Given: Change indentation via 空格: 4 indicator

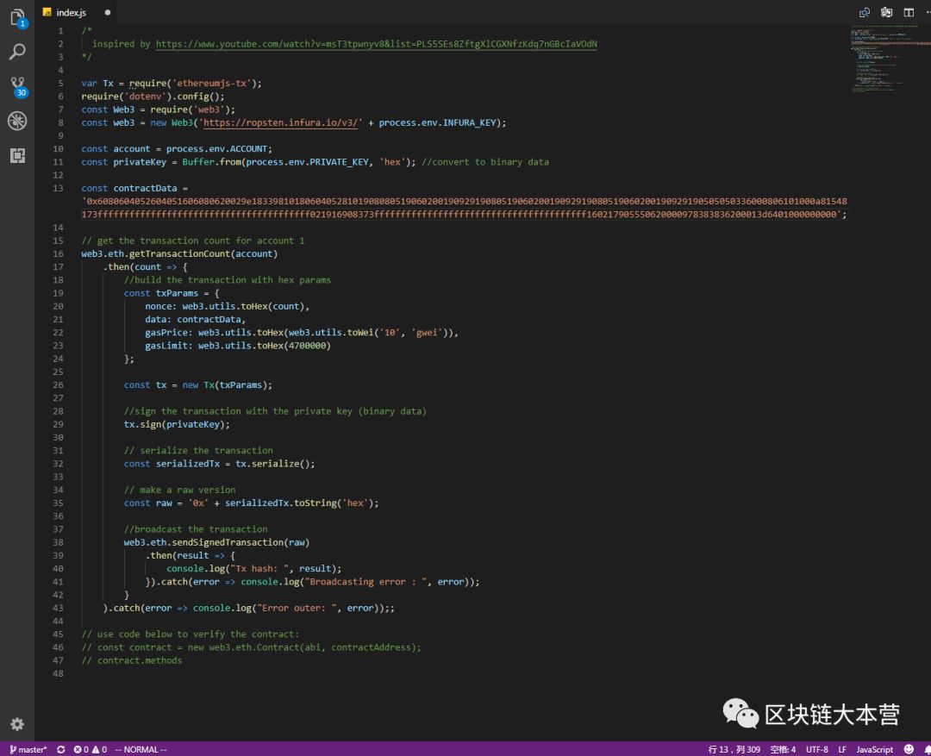Looking at the screenshot, I should click(x=783, y=749).
